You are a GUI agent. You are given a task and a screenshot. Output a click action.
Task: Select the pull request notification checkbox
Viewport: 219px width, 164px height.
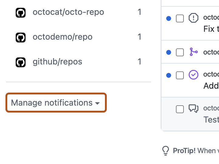click(x=180, y=52)
